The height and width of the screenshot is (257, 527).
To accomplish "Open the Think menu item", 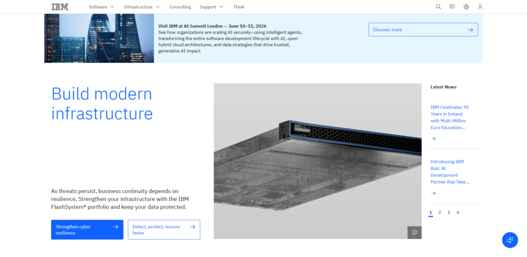I will 239,7.
